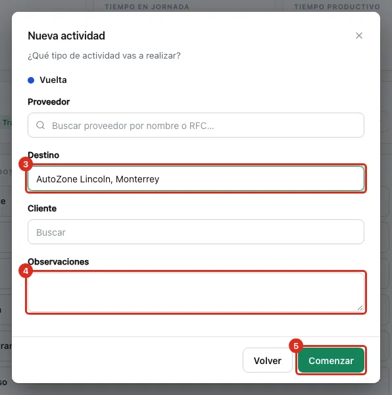Click the red step 4 badge

tap(26, 271)
